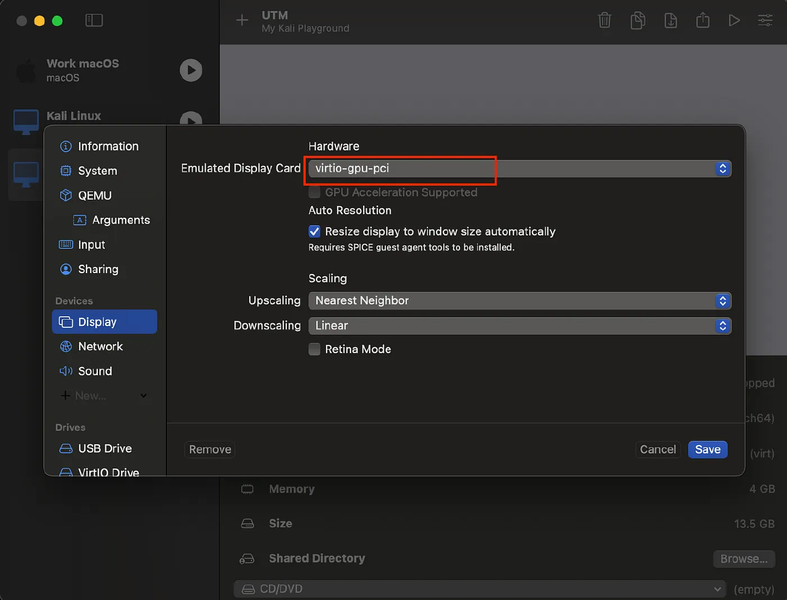Click Browse for Shared Directory
Screen dimensions: 787x600
[x=743, y=559]
